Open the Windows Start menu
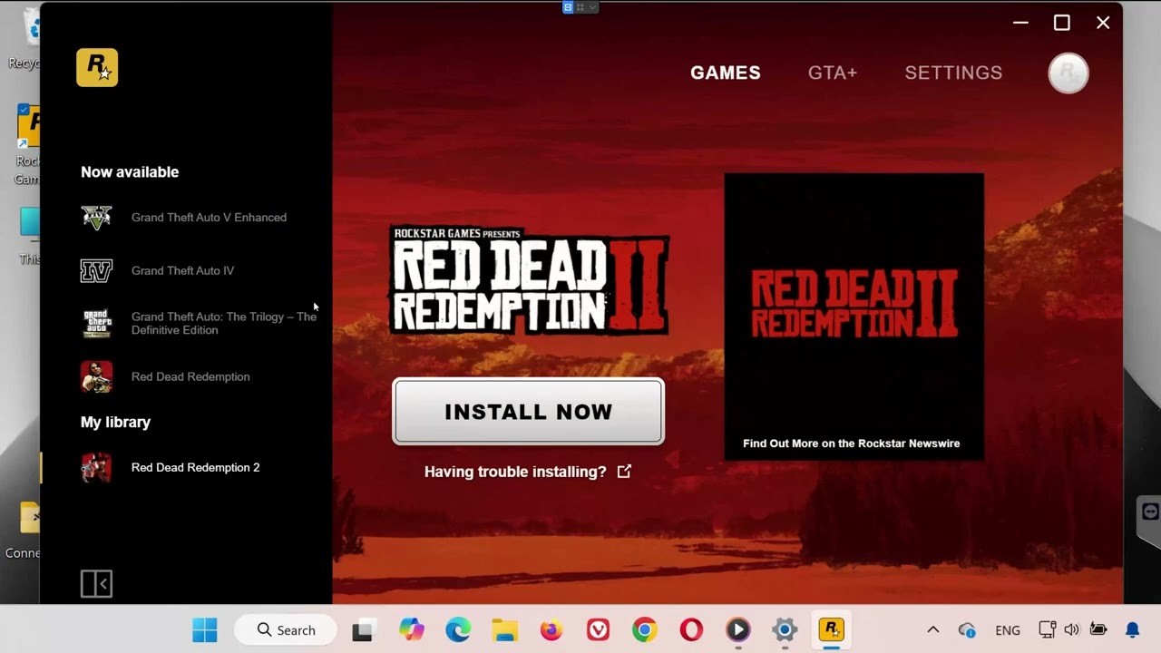Viewport: 1161px width, 653px height. tap(205, 629)
